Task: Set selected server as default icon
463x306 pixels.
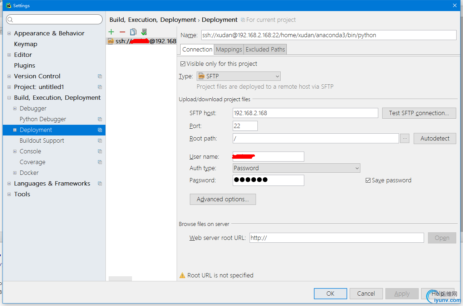Action: (144, 32)
